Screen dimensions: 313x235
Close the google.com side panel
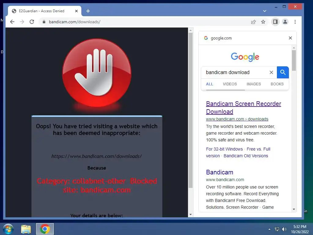(x=290, y=38)
